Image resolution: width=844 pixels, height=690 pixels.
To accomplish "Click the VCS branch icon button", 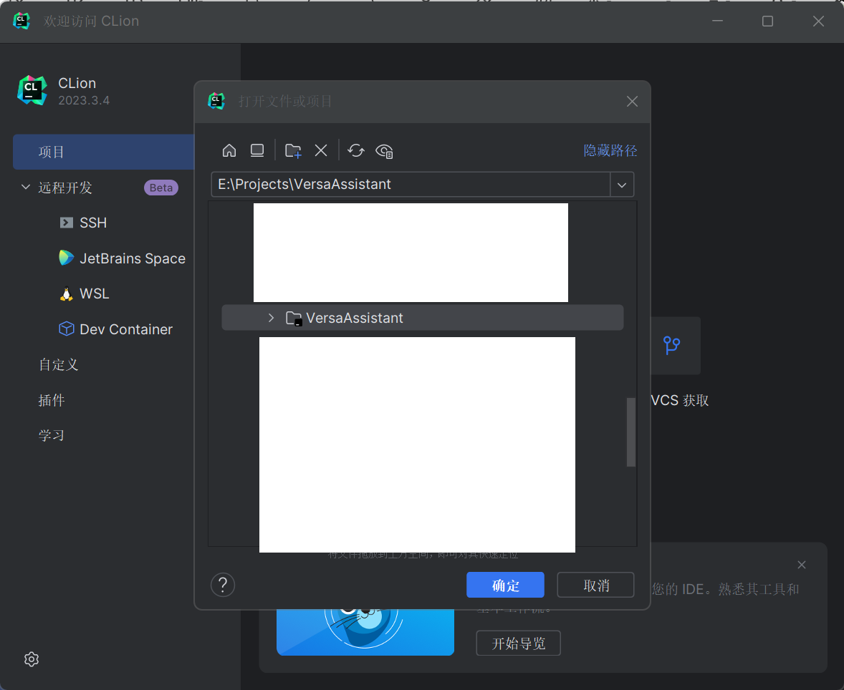I will tap(672, 345).
